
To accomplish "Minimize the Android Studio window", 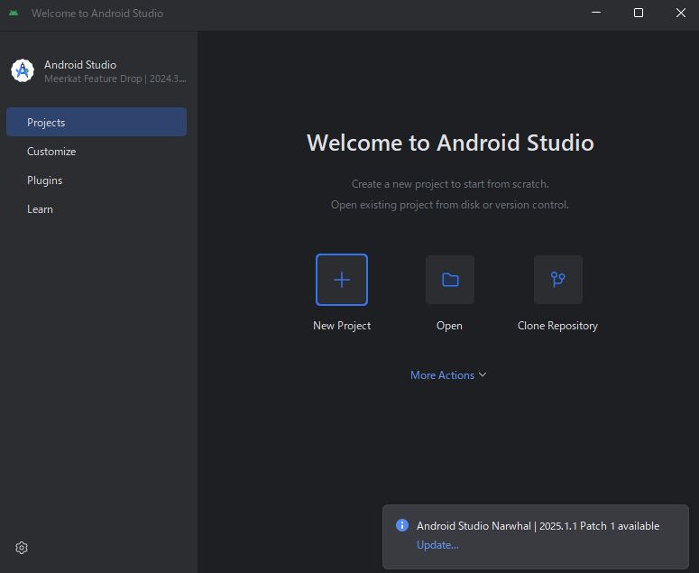I will pyautogui.click(x=596, y=13).
